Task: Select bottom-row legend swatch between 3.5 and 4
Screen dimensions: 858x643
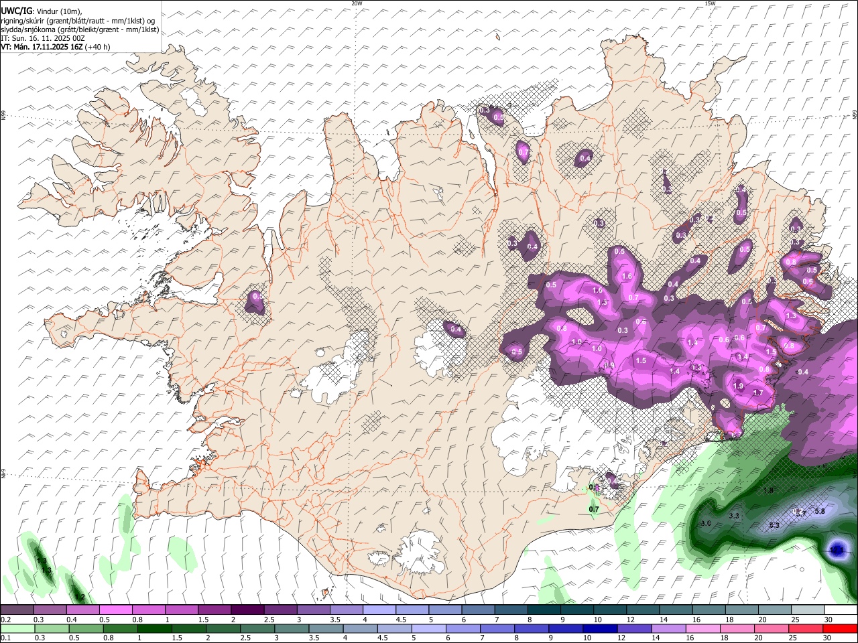Action: pos(326,628)
